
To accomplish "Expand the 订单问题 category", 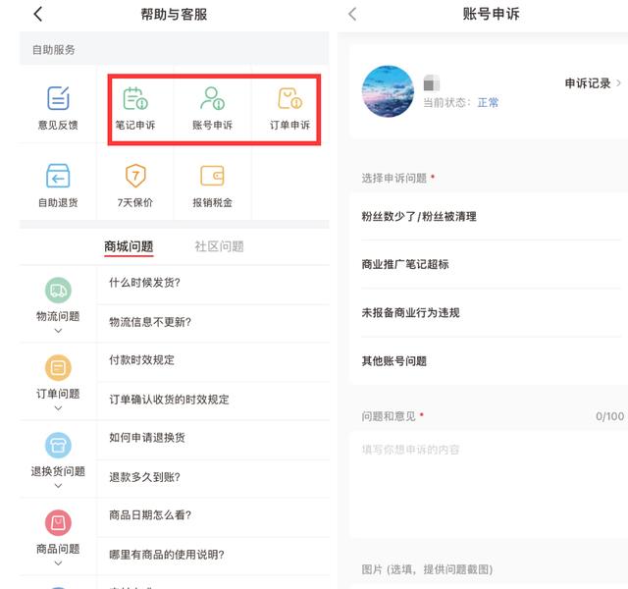I will 58,381.
